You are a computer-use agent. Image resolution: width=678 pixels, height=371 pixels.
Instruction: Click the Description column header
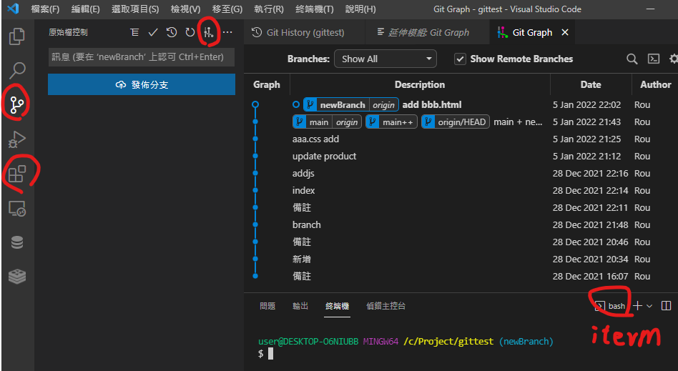click(419, 85)
